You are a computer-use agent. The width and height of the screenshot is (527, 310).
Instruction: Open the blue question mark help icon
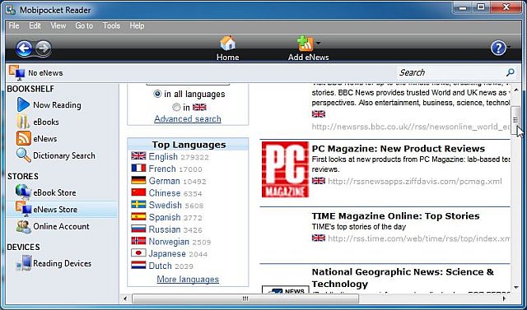[498, 49]
